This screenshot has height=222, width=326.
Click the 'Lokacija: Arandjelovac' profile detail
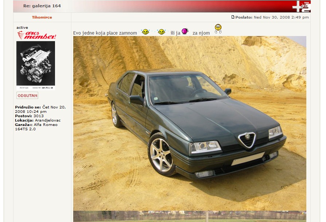[38, 120]
